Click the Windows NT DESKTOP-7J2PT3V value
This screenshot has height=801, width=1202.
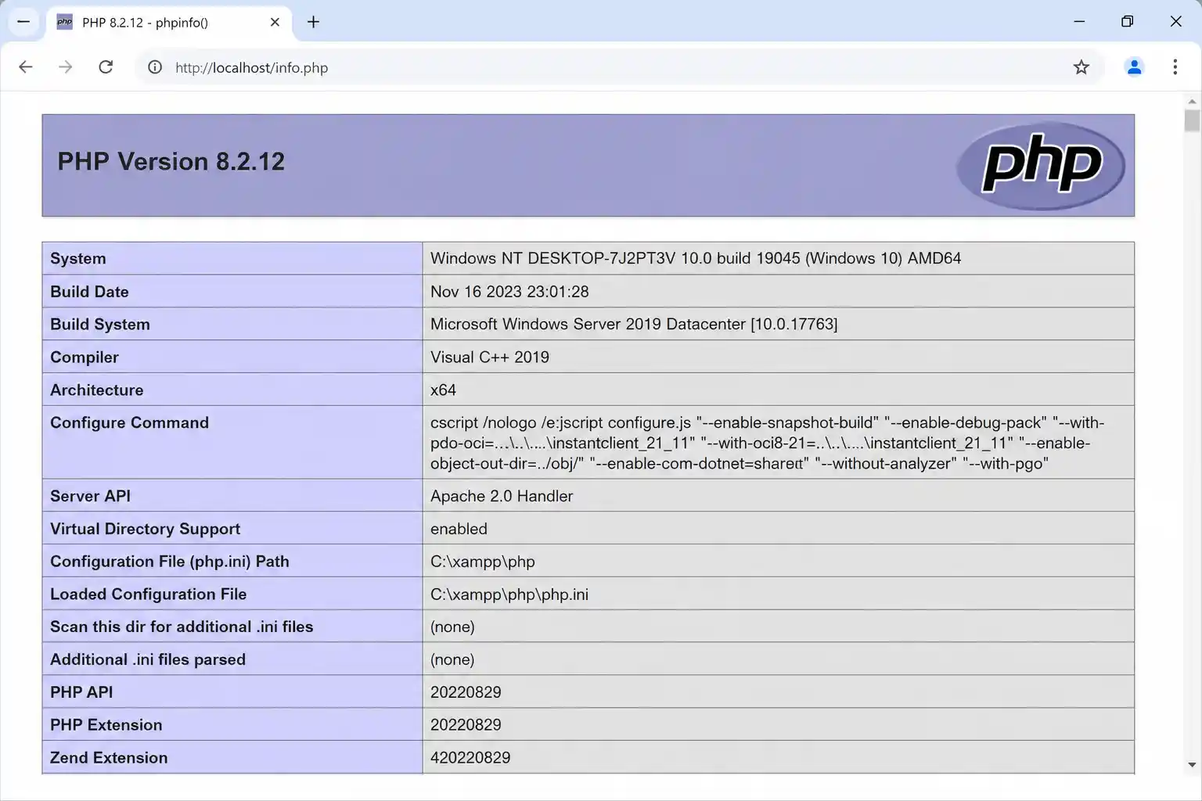[696, 258]
